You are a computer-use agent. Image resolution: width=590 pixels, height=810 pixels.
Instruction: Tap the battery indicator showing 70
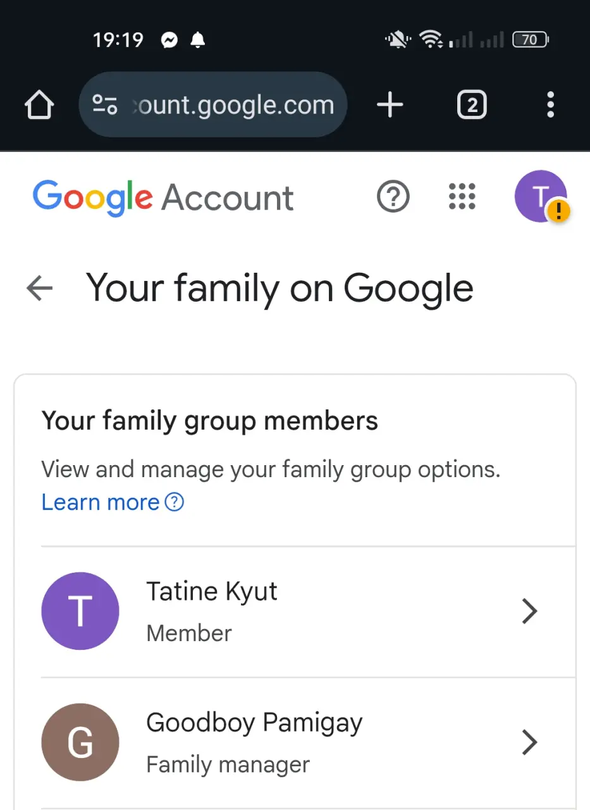point(531,40)
